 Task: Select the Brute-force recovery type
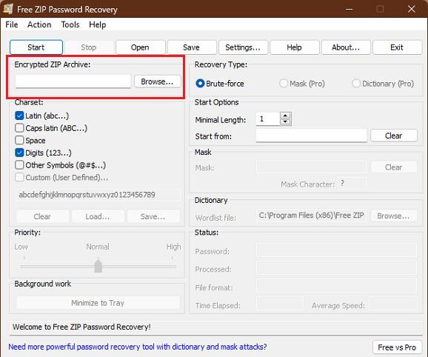point(200,83)
